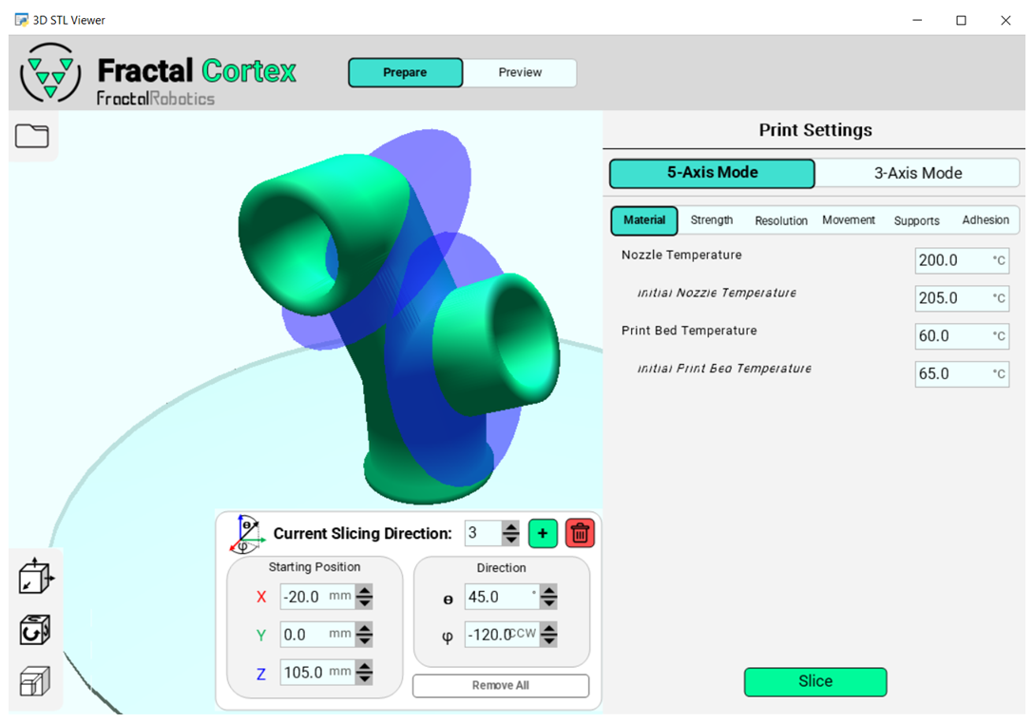Click Remove All slicing directions
Viewport: 1034px width, 723px height.
pos(501,685)
